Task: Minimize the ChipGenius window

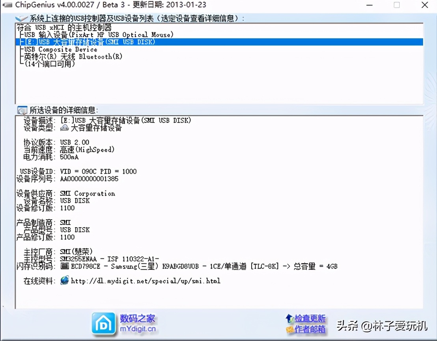Action: [x=369, y=6]
